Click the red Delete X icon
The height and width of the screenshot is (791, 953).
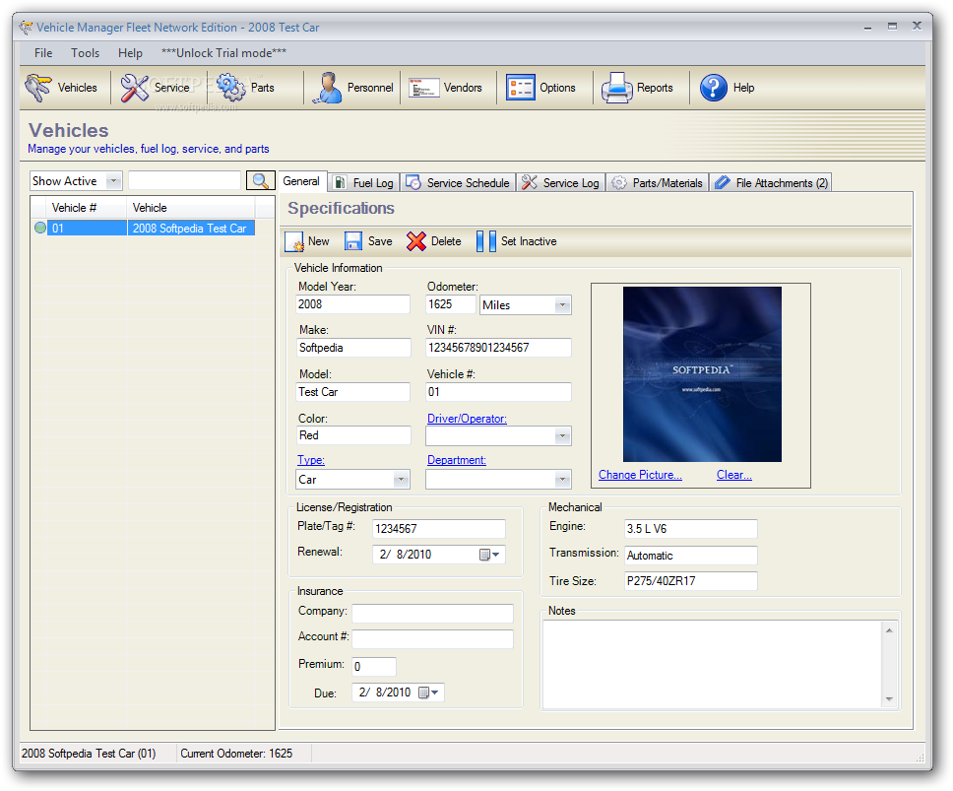pyautogui.click(x=416, y=241)
